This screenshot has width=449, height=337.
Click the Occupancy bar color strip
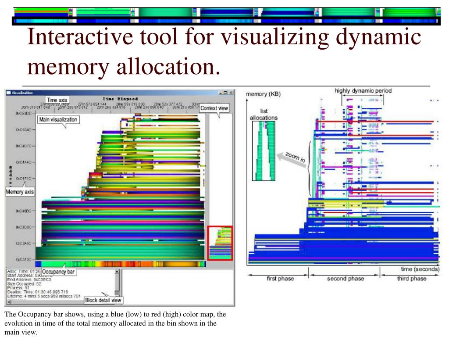(x=132, y=264)
